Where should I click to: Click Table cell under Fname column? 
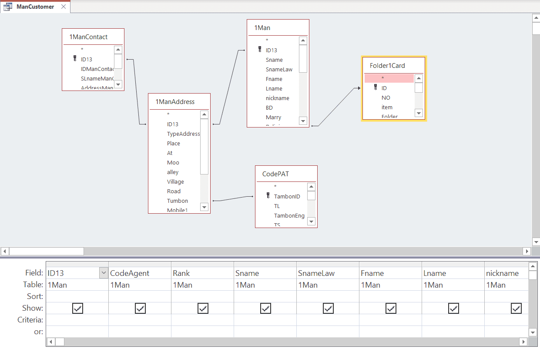390,285
